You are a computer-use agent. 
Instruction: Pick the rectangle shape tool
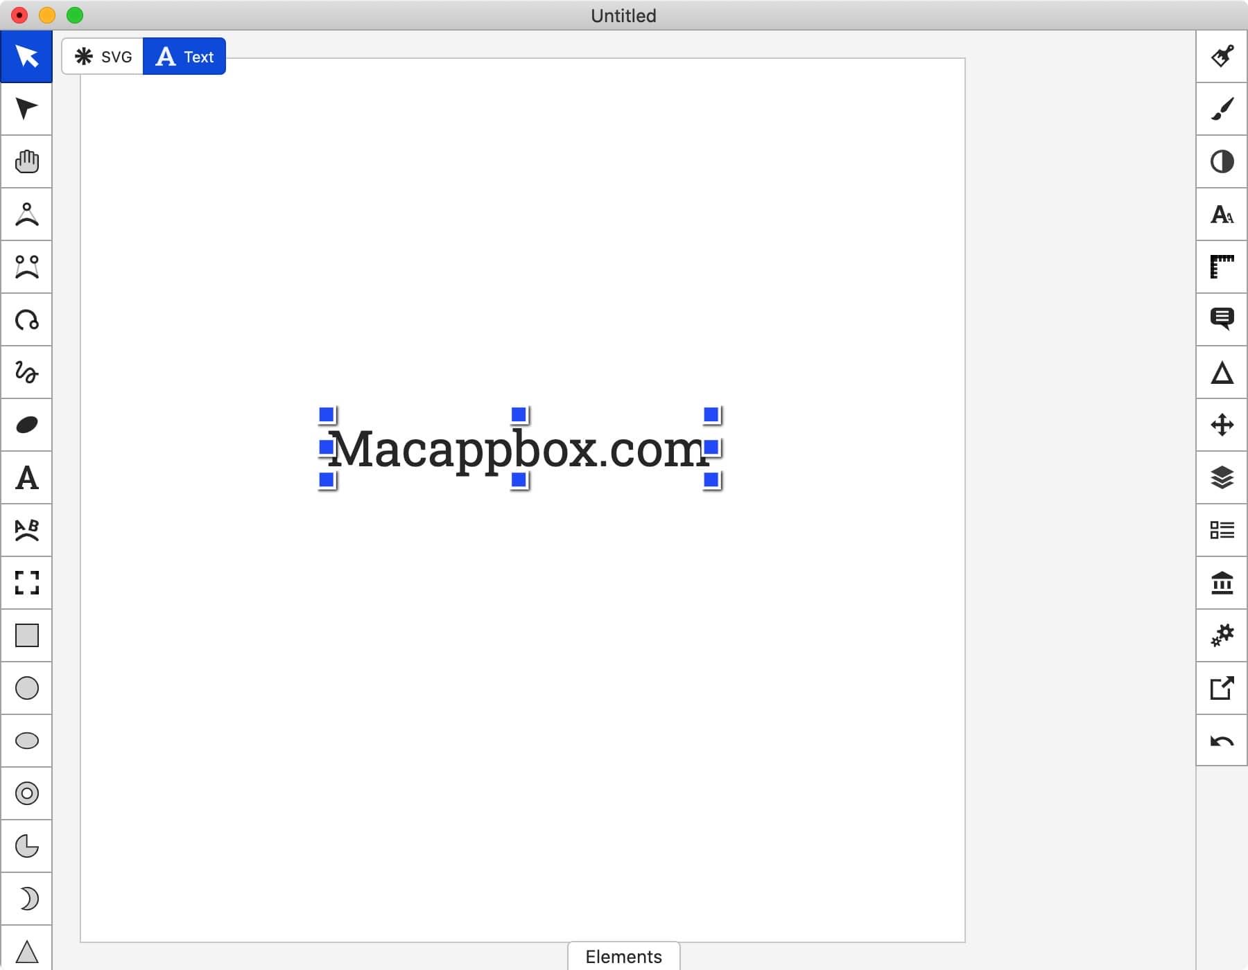pos(26,635)
